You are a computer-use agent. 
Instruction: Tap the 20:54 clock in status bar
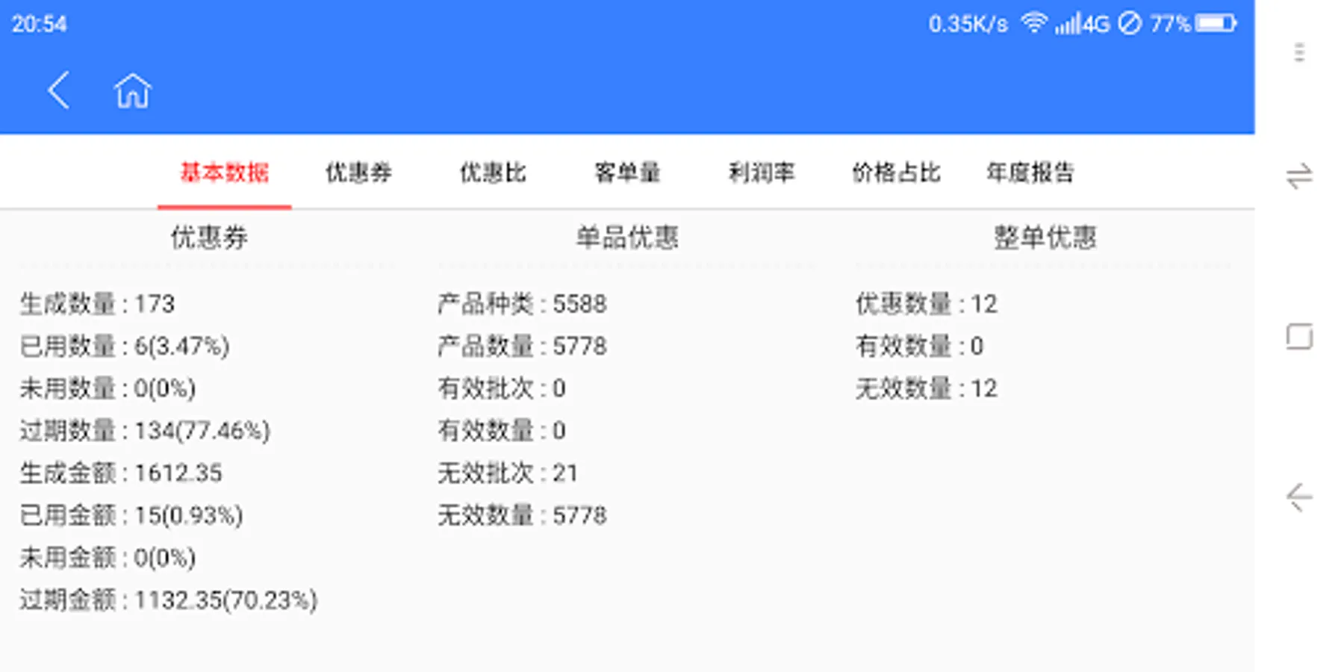coord(40,24)
